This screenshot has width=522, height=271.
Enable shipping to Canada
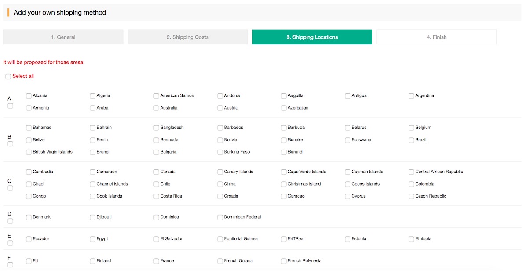pos(157,172)
